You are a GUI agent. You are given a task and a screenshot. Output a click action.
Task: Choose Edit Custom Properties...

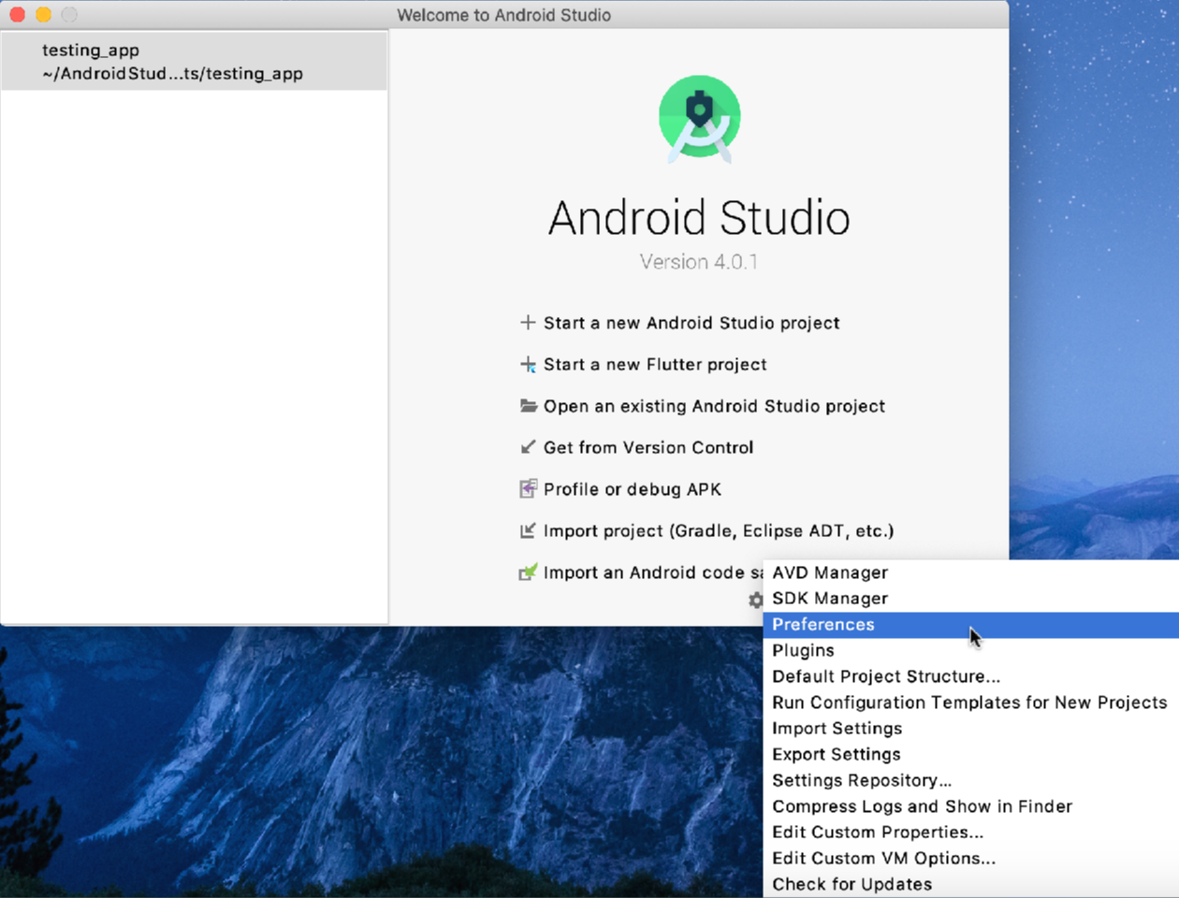coord(971,833)
